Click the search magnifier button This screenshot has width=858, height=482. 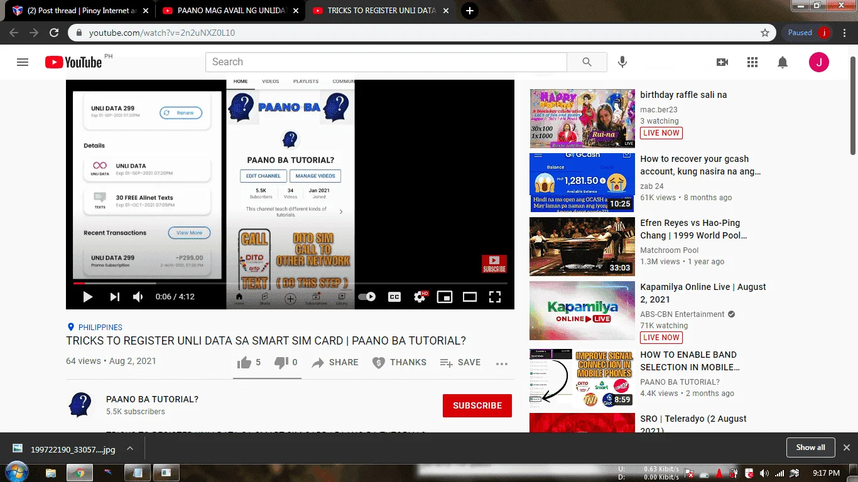coord(587,62)
